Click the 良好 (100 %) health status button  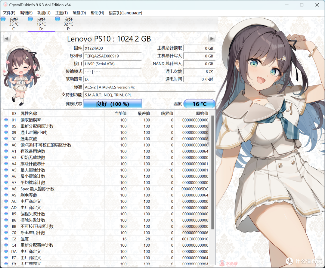point(113,104)
